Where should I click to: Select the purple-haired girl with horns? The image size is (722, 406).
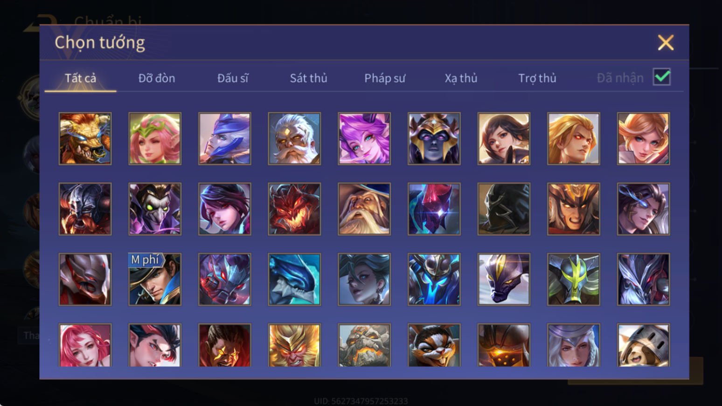(364, 138)
